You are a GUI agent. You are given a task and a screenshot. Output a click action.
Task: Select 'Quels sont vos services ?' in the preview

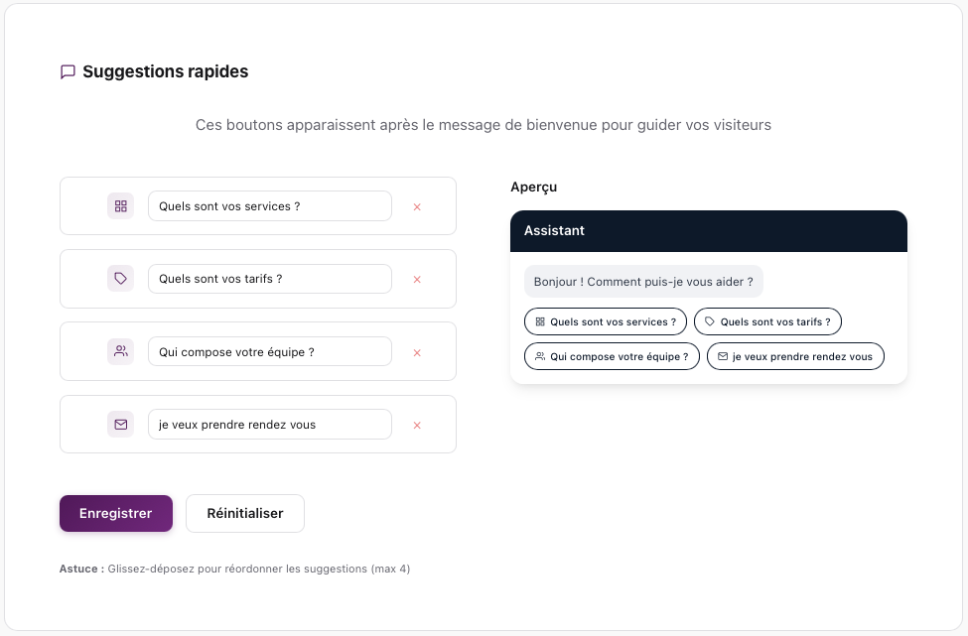[x=606, y=321]
